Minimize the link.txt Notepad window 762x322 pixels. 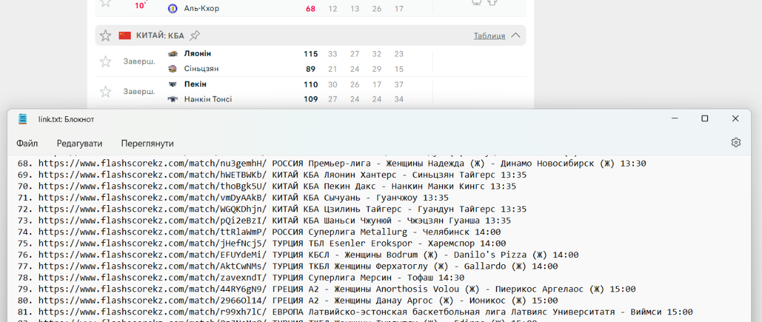coord(675,119)
